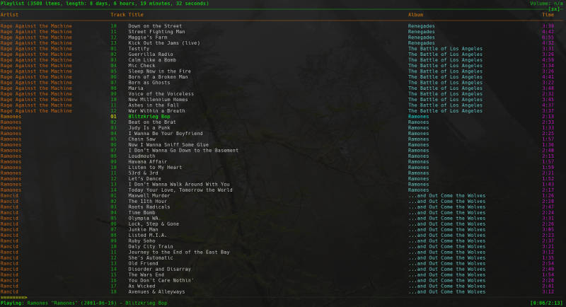Select the track 'Calm Like a Bomb'

[x=152, y=60]
